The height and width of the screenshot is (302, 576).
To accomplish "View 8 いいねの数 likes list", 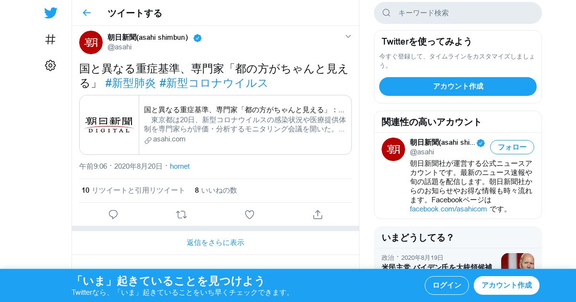I will click(x=216, y=190).
